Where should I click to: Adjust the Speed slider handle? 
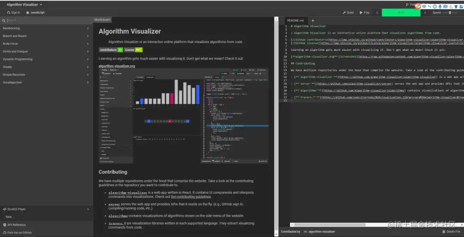point(450,12)
